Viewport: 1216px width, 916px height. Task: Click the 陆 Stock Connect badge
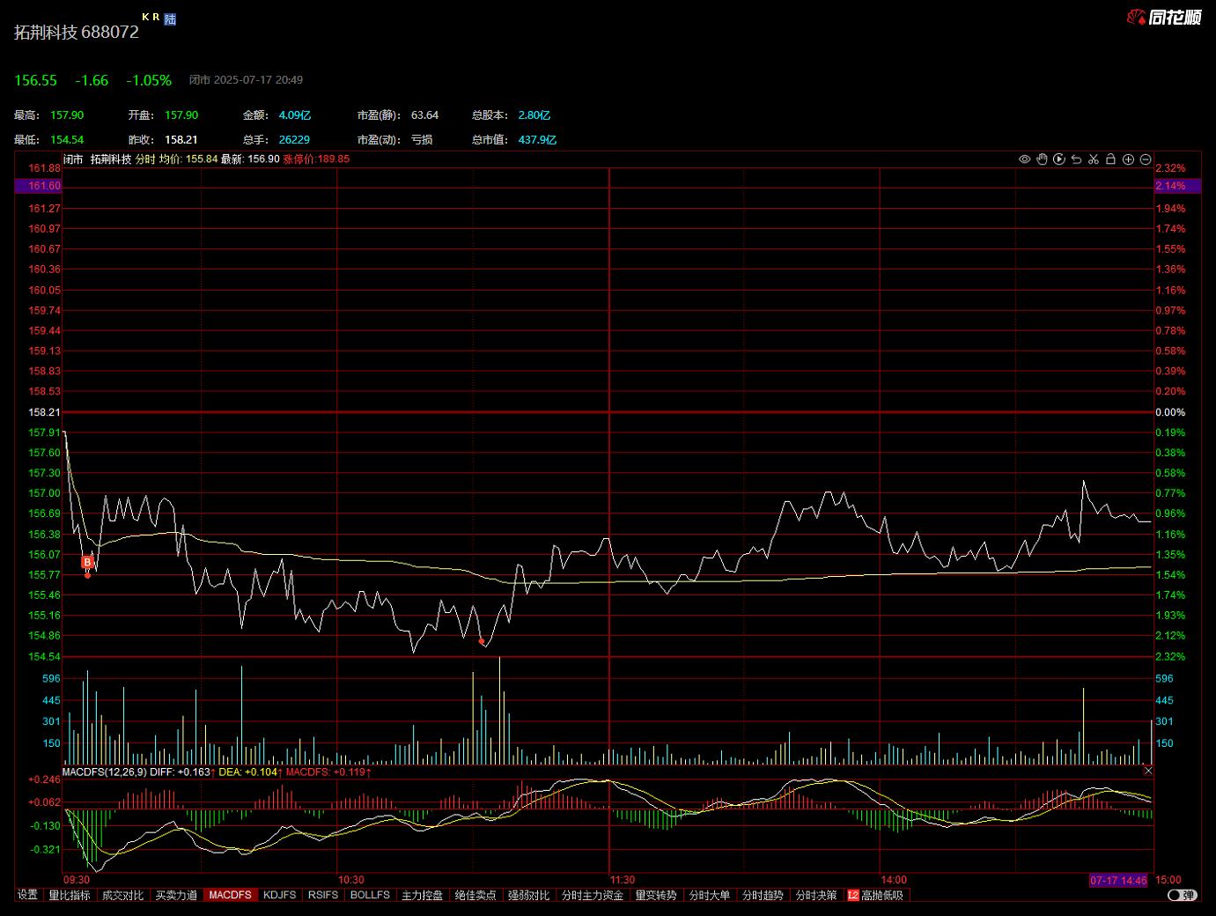(x=170, y=18)
